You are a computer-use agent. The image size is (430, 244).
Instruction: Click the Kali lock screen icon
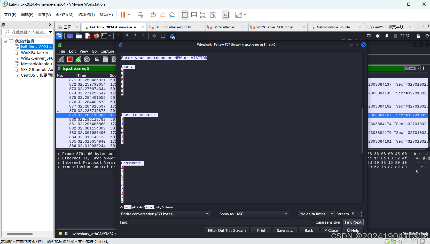coord(418,36)
